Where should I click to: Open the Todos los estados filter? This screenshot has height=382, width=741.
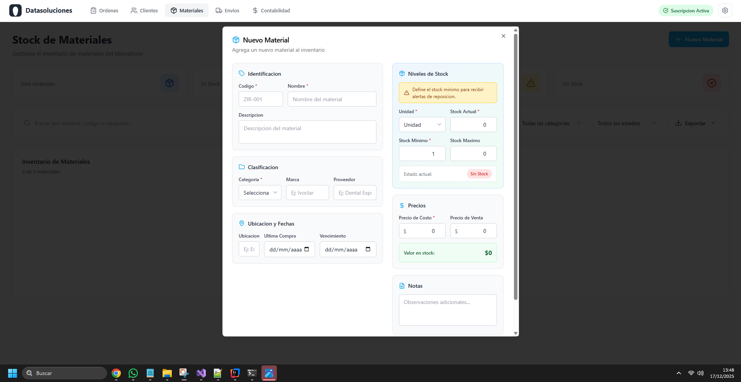627,123
